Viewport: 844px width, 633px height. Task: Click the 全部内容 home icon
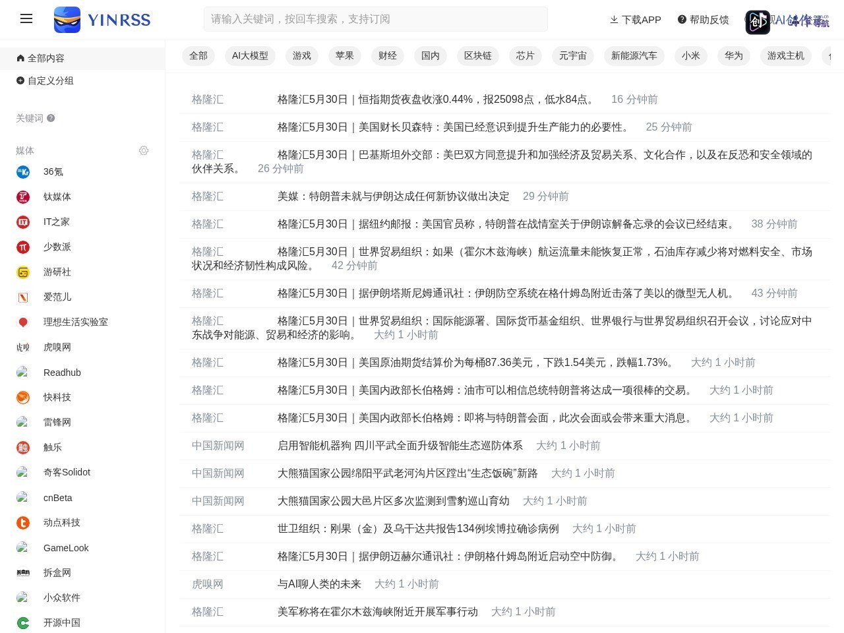click(x=20, y=58)
